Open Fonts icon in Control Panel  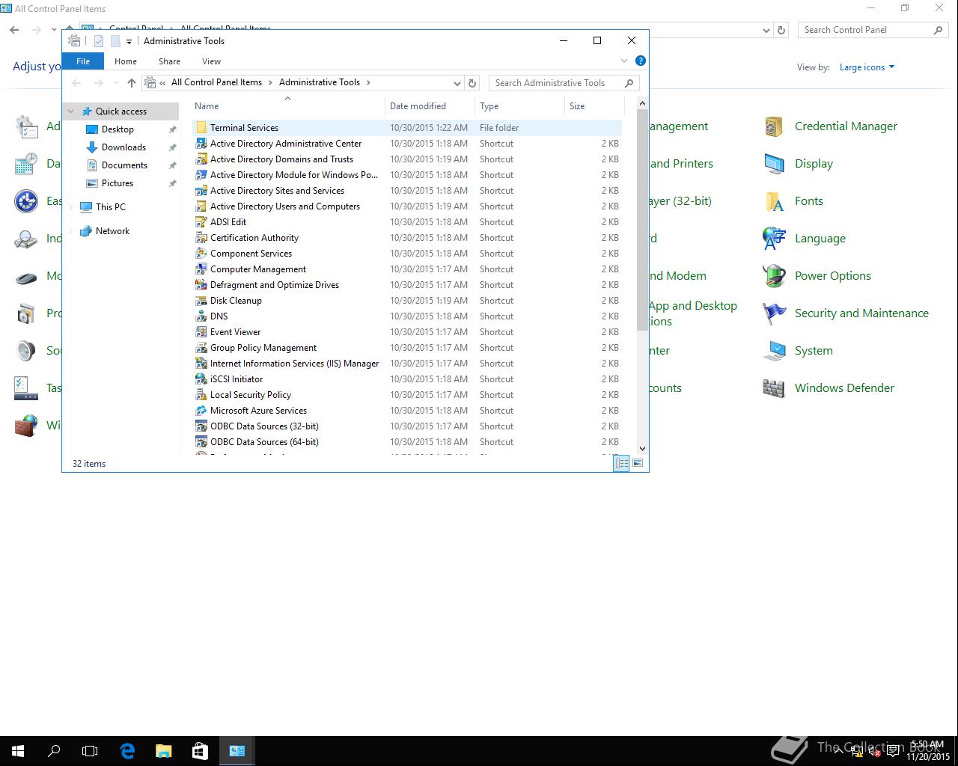(x=774, y=201)
